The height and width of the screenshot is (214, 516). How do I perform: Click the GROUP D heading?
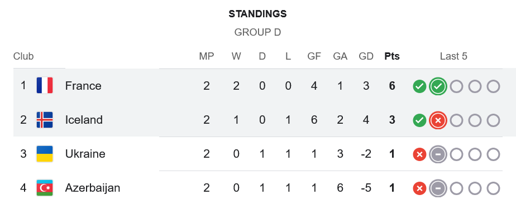click(x=257, y=32)
